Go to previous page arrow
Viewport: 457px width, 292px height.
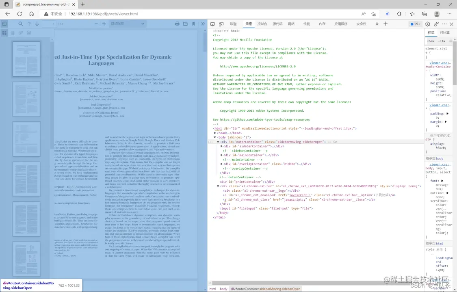tap(29, 24)
